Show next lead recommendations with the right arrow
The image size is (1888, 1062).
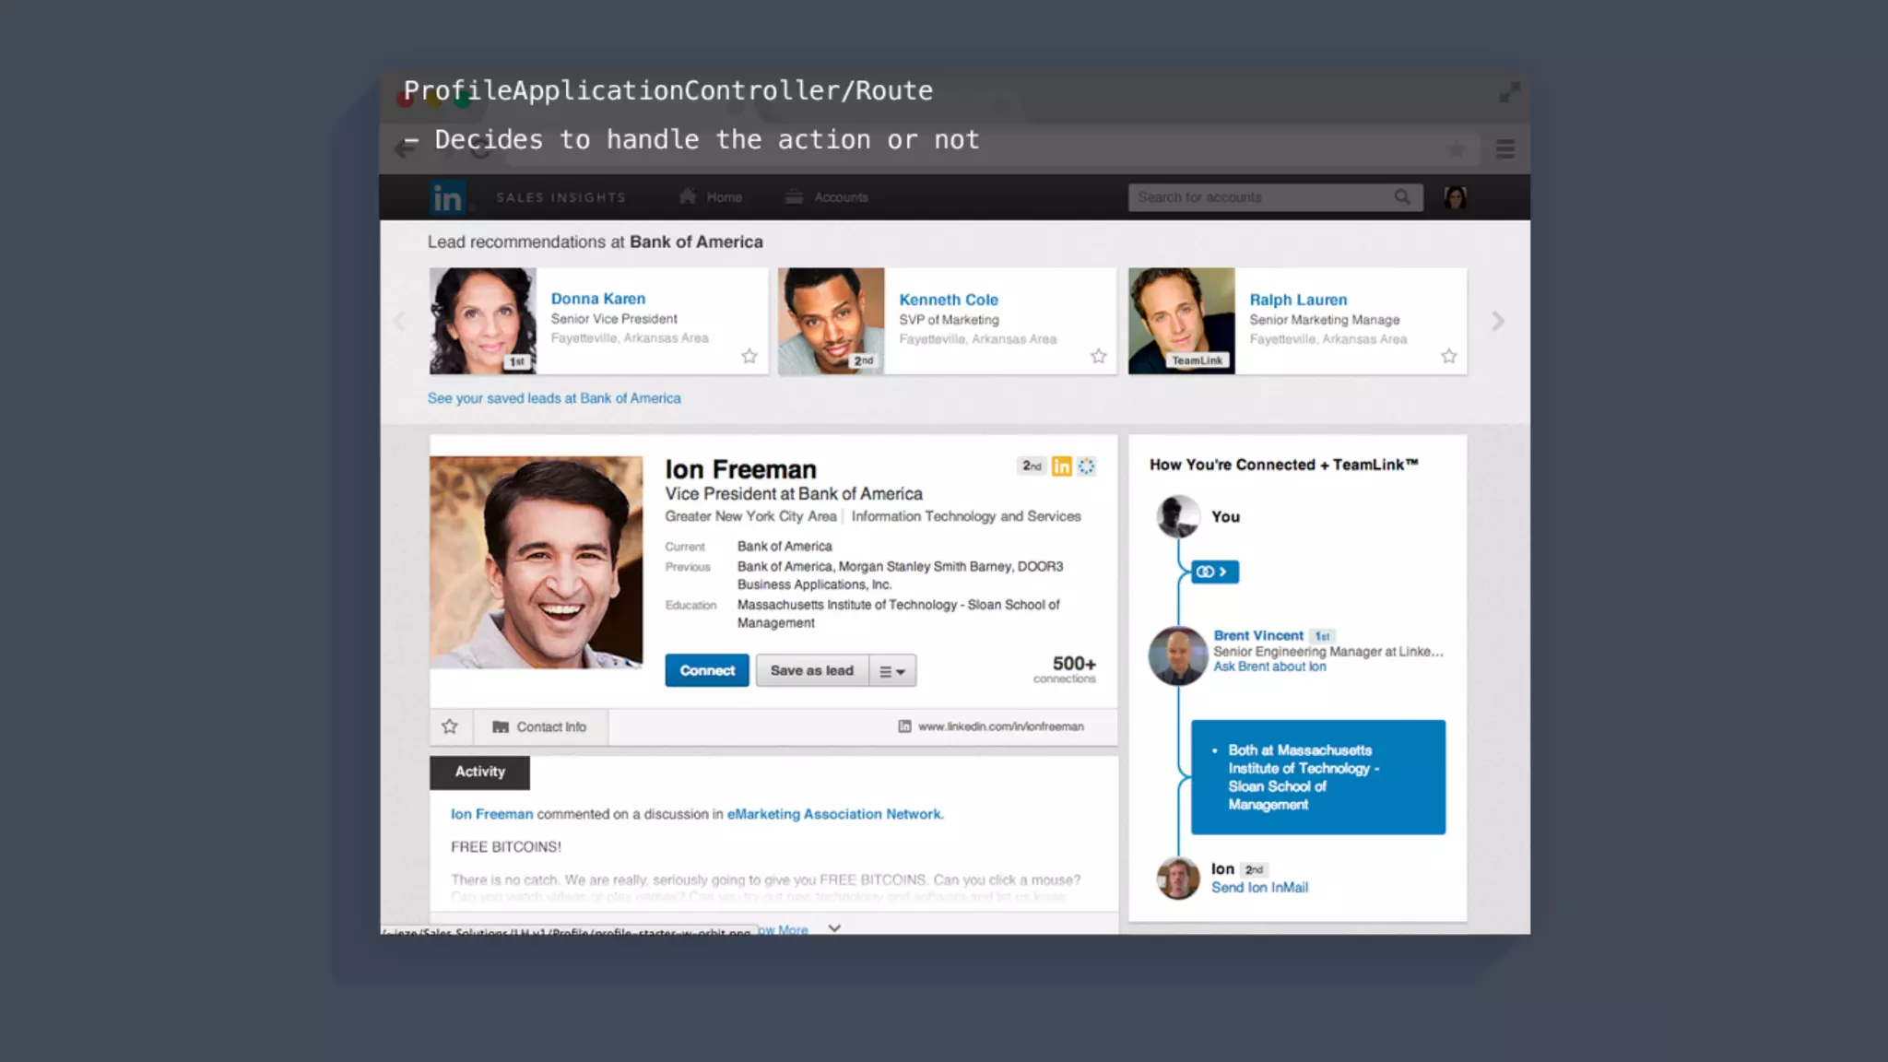click(x=1497, y=321)
